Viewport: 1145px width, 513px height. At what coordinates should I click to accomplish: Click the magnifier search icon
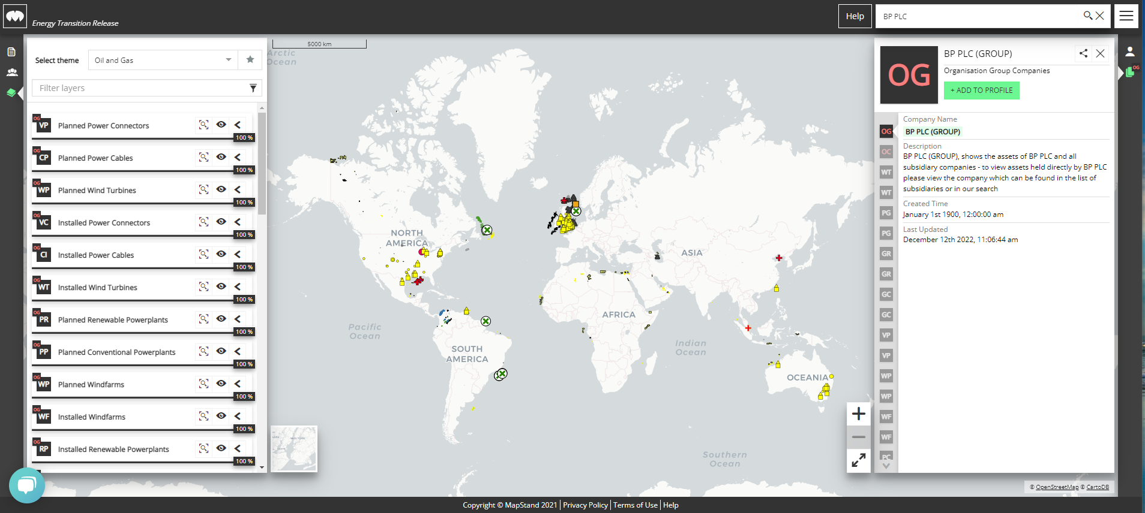pos(1087,16)
